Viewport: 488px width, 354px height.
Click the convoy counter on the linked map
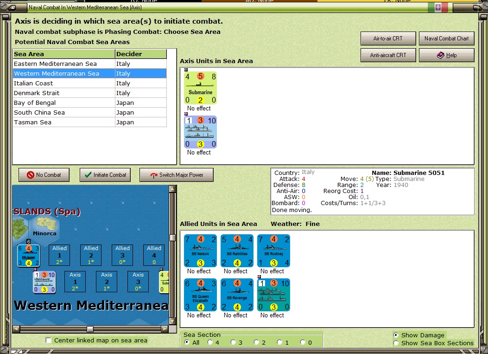(x=44, y=282)
